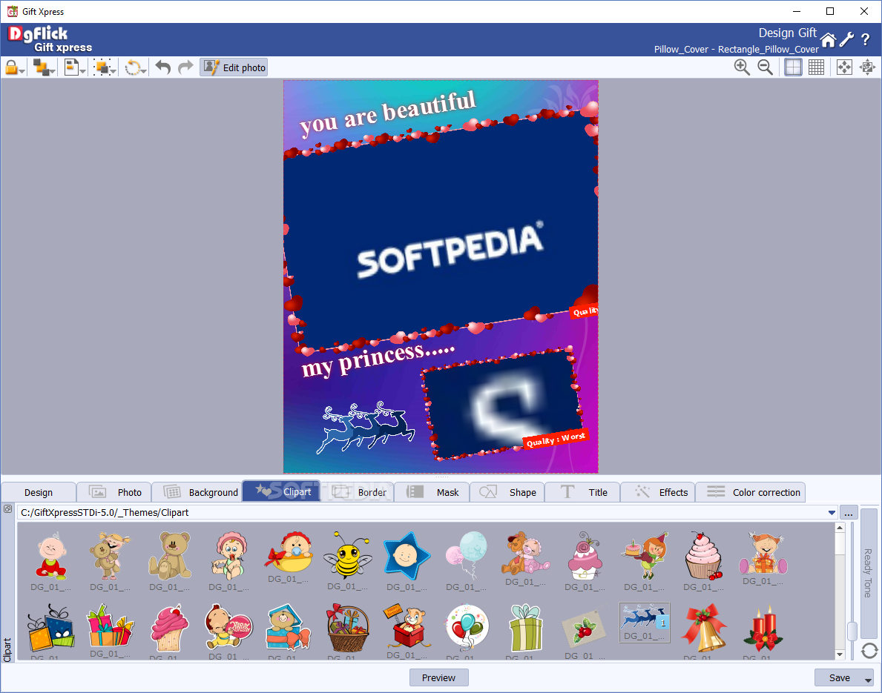Open the align objects dropdown
The width and height of the screenshot is (882, 693).
74,67
